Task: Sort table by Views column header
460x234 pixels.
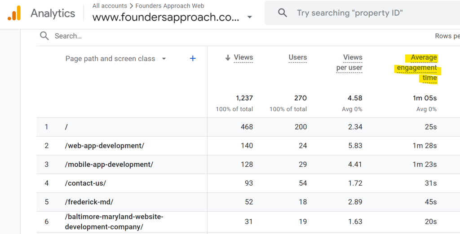Action: coord(243,57)
